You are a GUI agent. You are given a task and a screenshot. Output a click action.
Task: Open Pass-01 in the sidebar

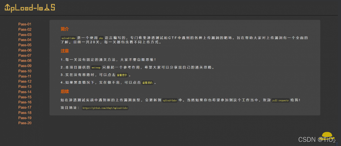tap(25, 24)
